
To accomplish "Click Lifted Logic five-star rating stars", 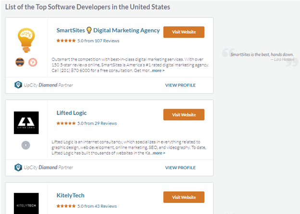I will tap(66, 123).
